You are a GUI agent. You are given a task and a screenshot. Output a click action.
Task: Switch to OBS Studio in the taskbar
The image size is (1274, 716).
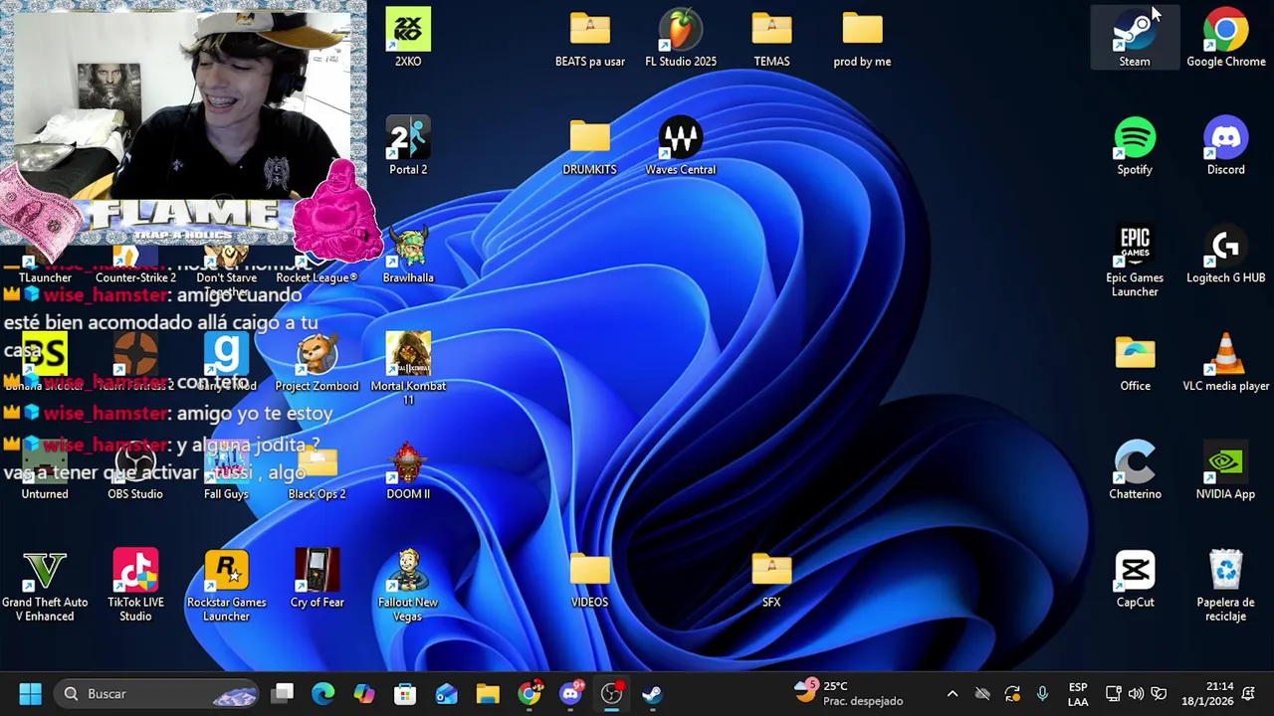click(x=611, y=693)
